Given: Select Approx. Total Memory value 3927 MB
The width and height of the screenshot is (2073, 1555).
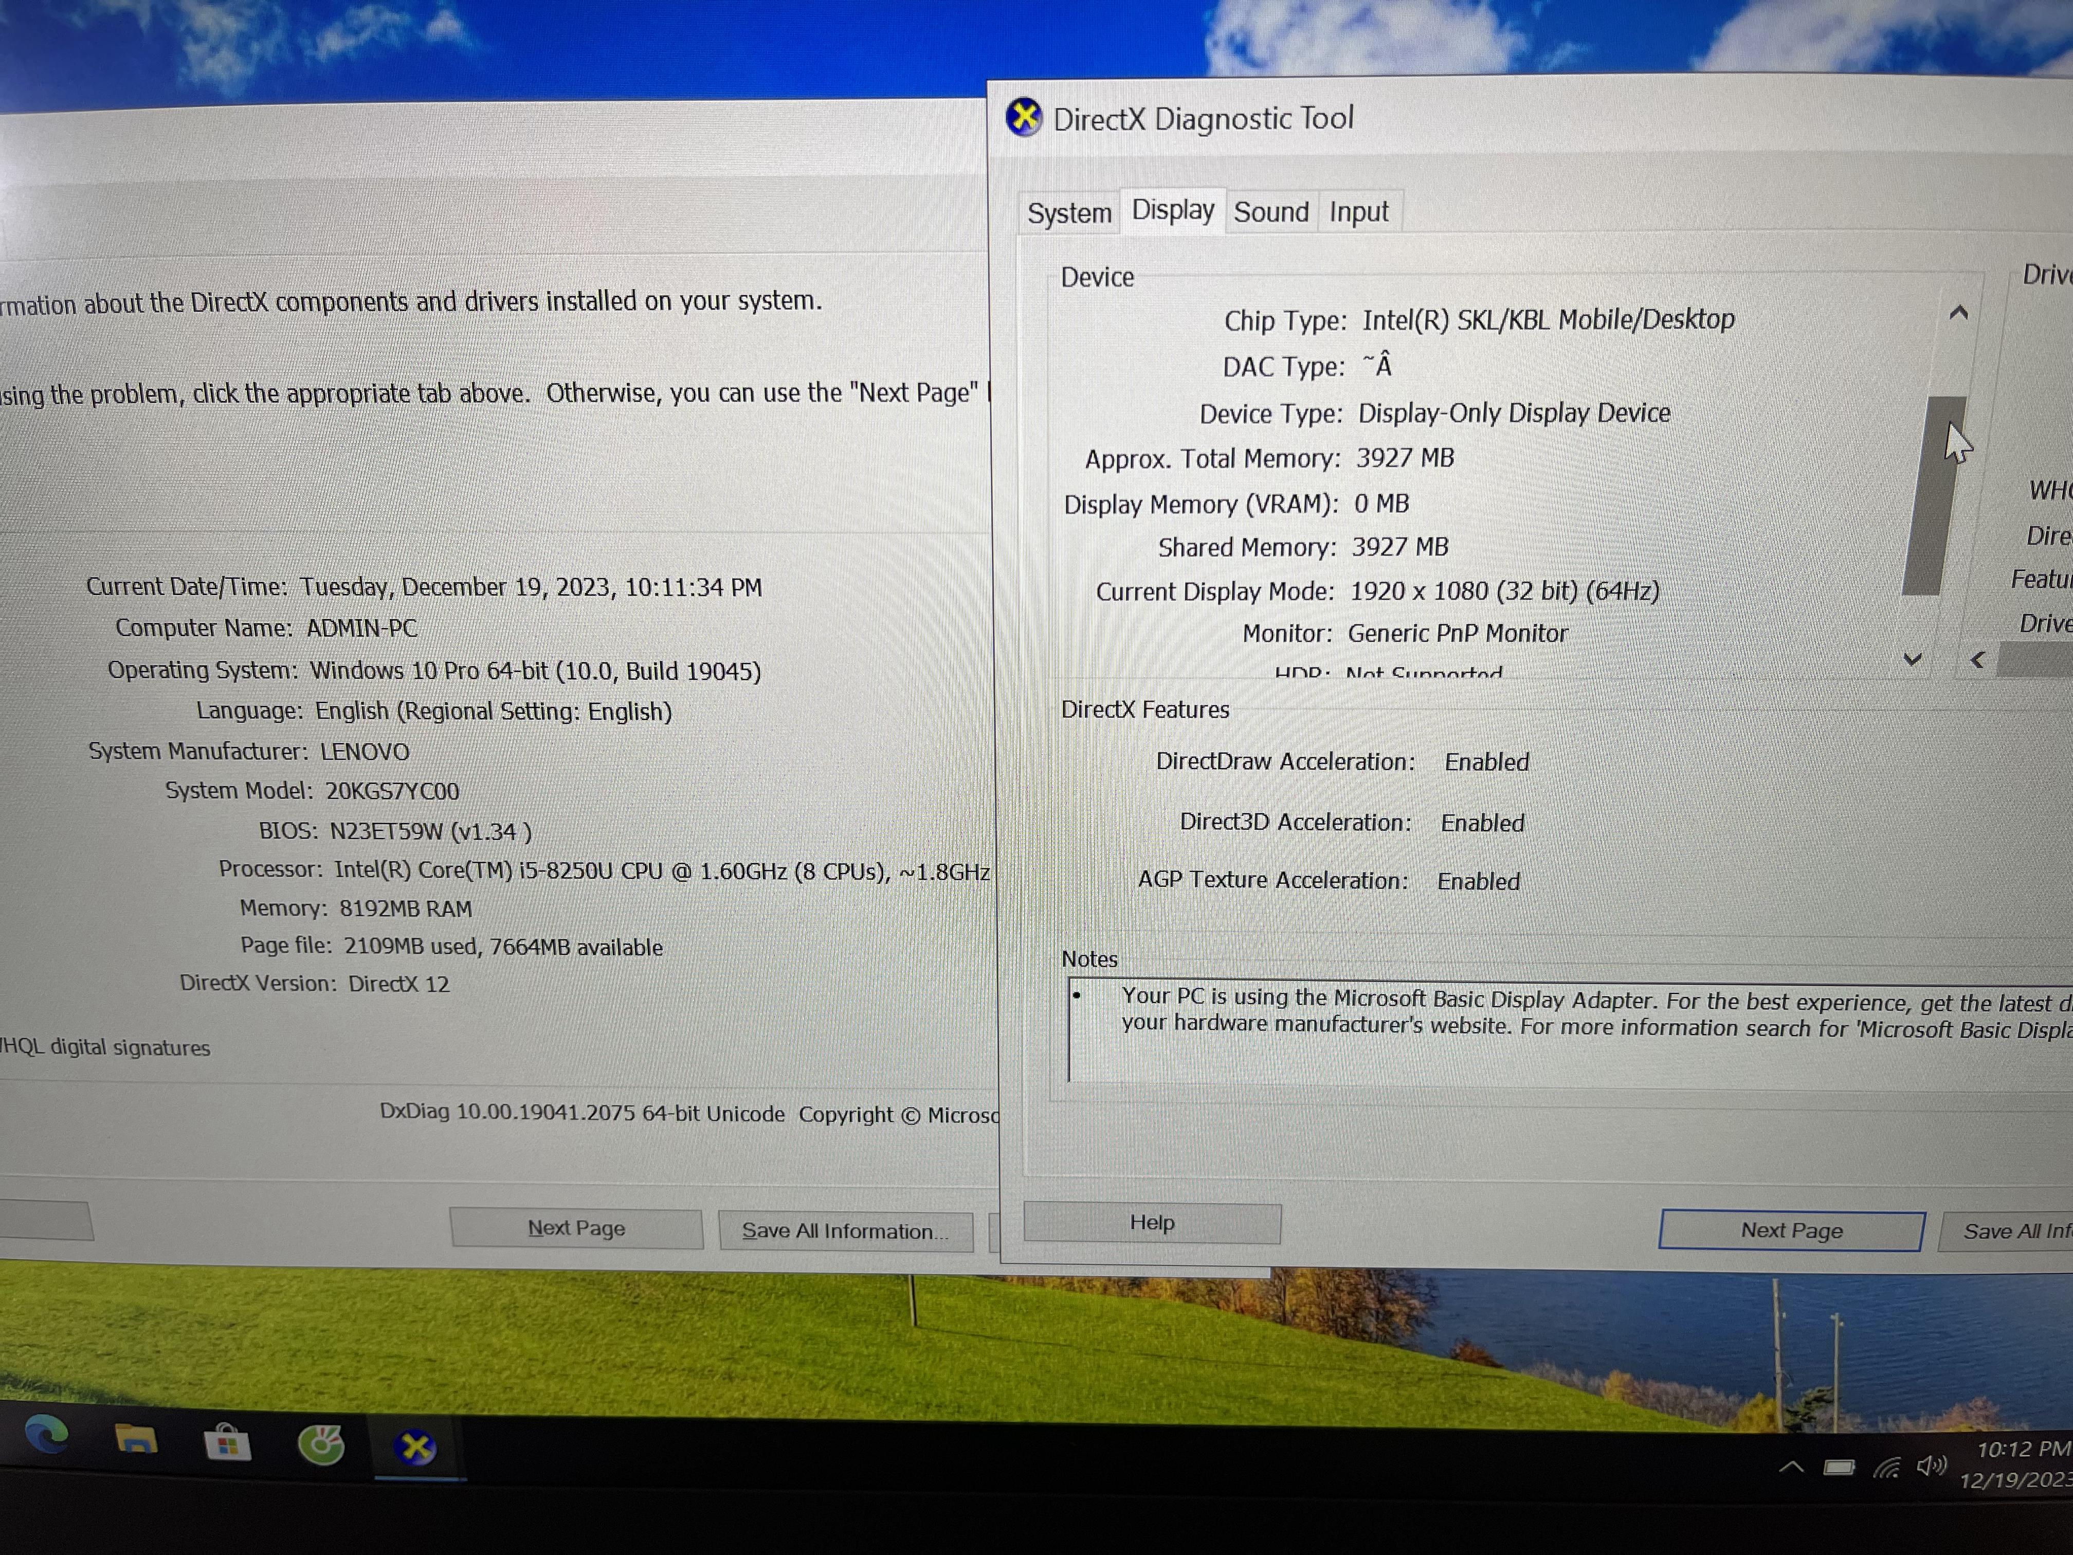Looking at the screenshot, I should pyautogui.click(x=1405, y=458).
